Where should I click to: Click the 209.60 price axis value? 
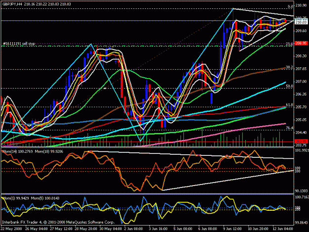click(x=301, y=31)
